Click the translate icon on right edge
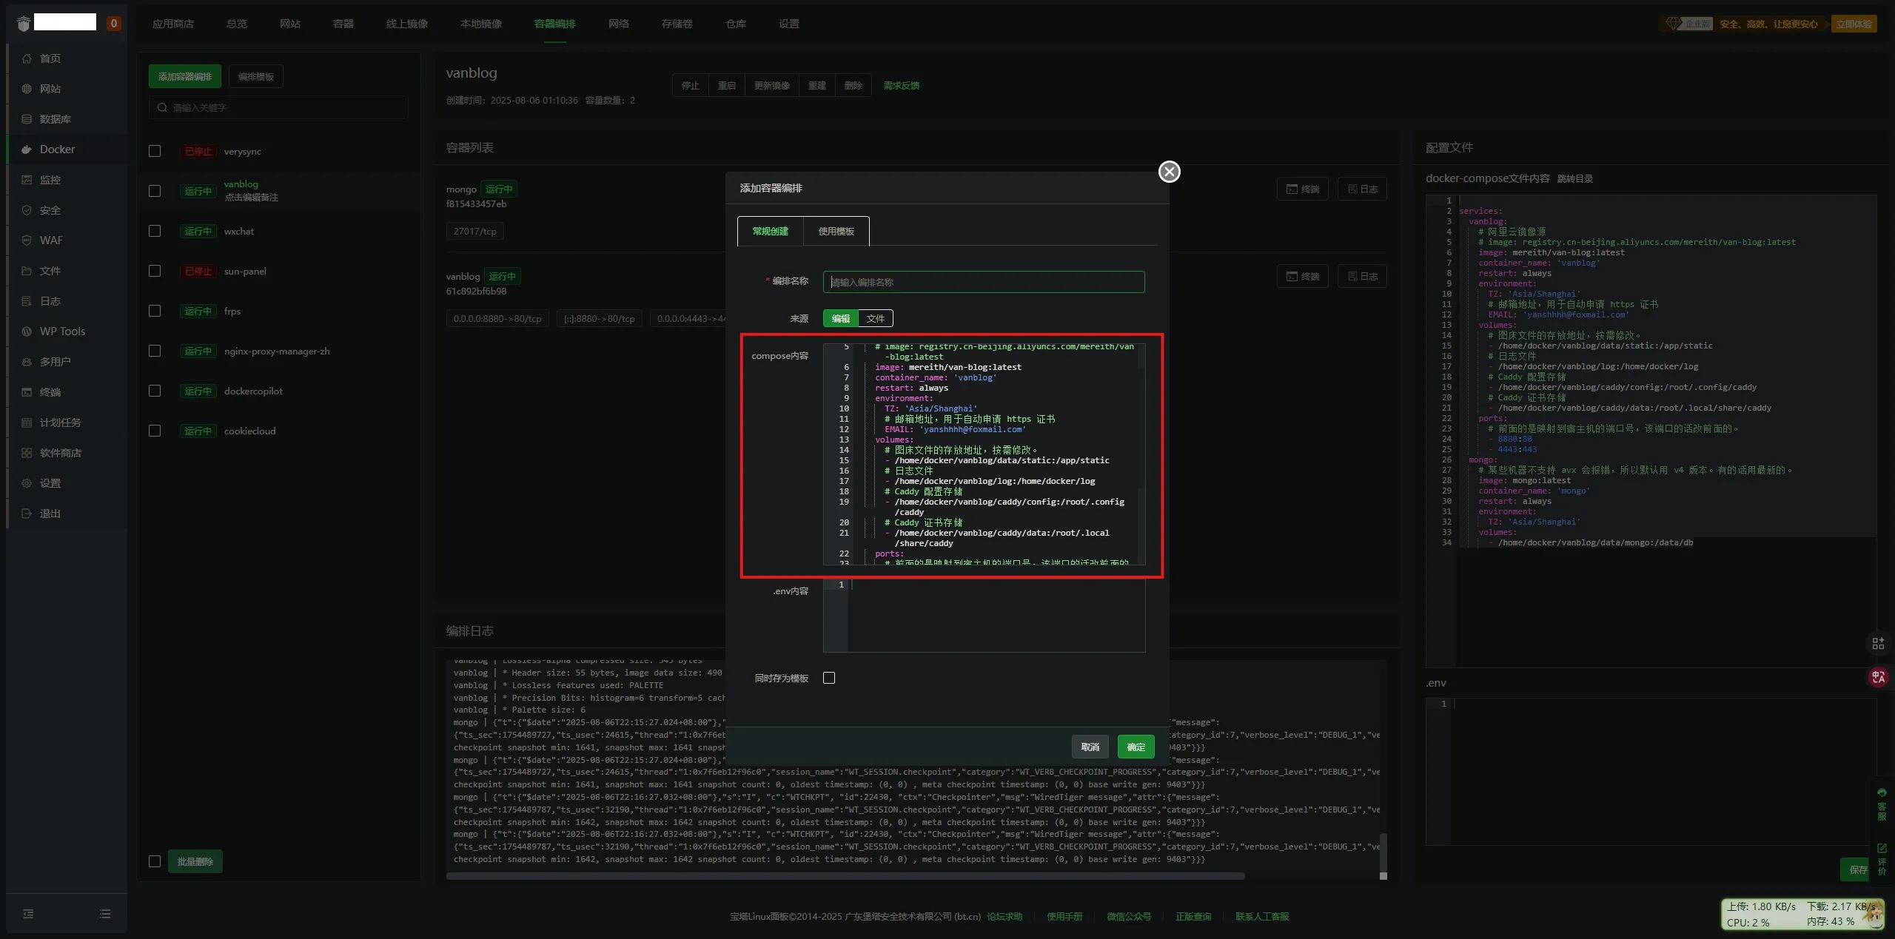The height and width of the screenshot is (939, 1895). 1879,677
